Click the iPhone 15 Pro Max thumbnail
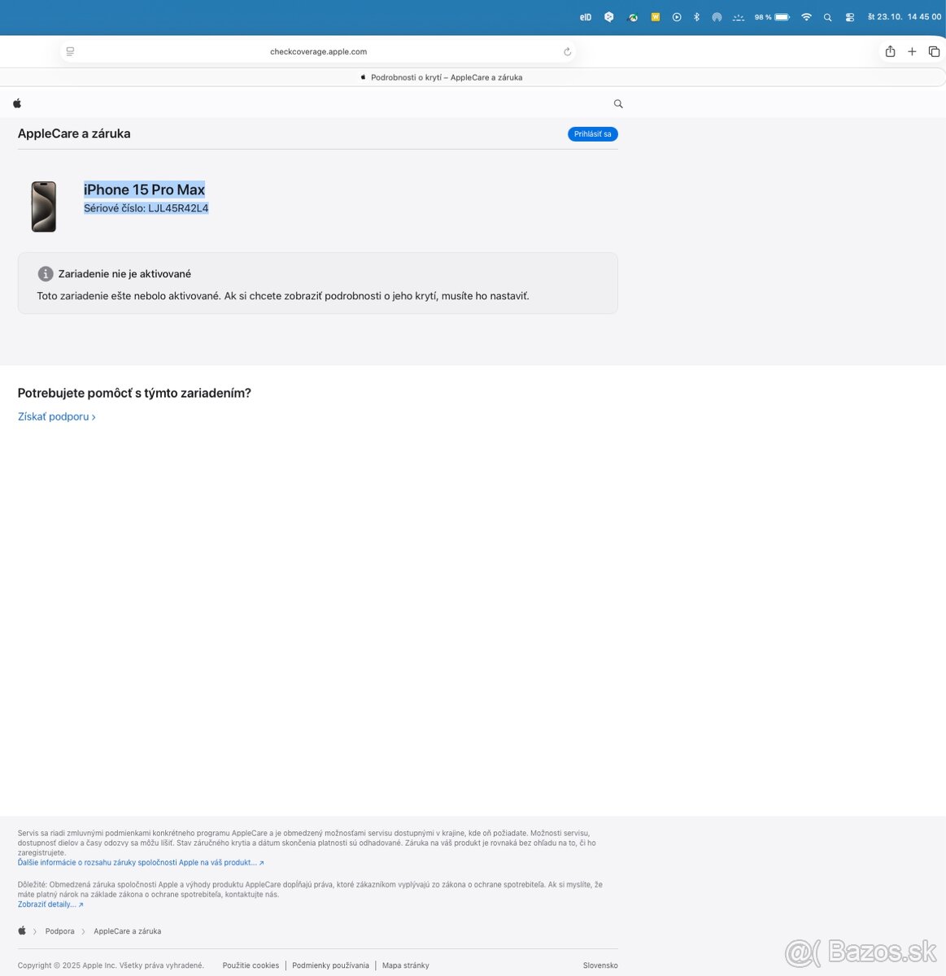Image resolution: width=946 pixels, height=976 pixels. coord(44,207)
